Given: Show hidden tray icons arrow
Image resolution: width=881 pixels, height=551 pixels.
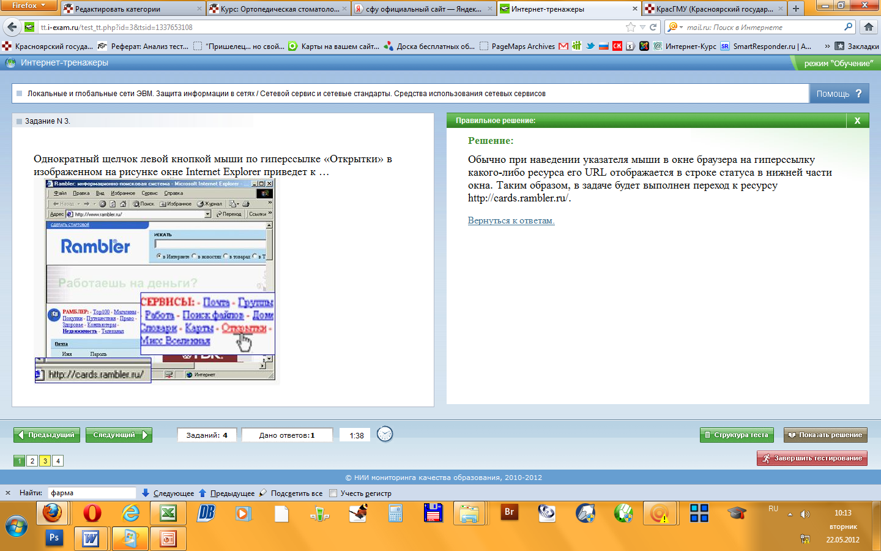Looking at the screenshot, I should 790,514.
